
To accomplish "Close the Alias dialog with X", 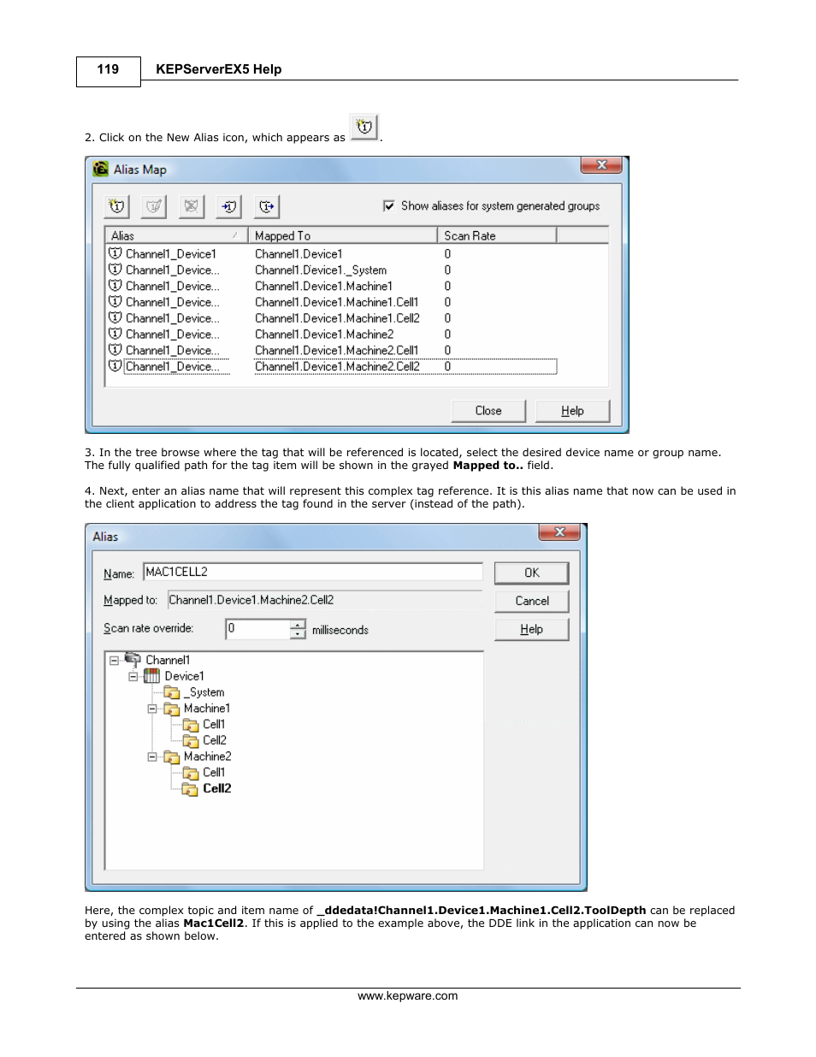I will 559,531.
